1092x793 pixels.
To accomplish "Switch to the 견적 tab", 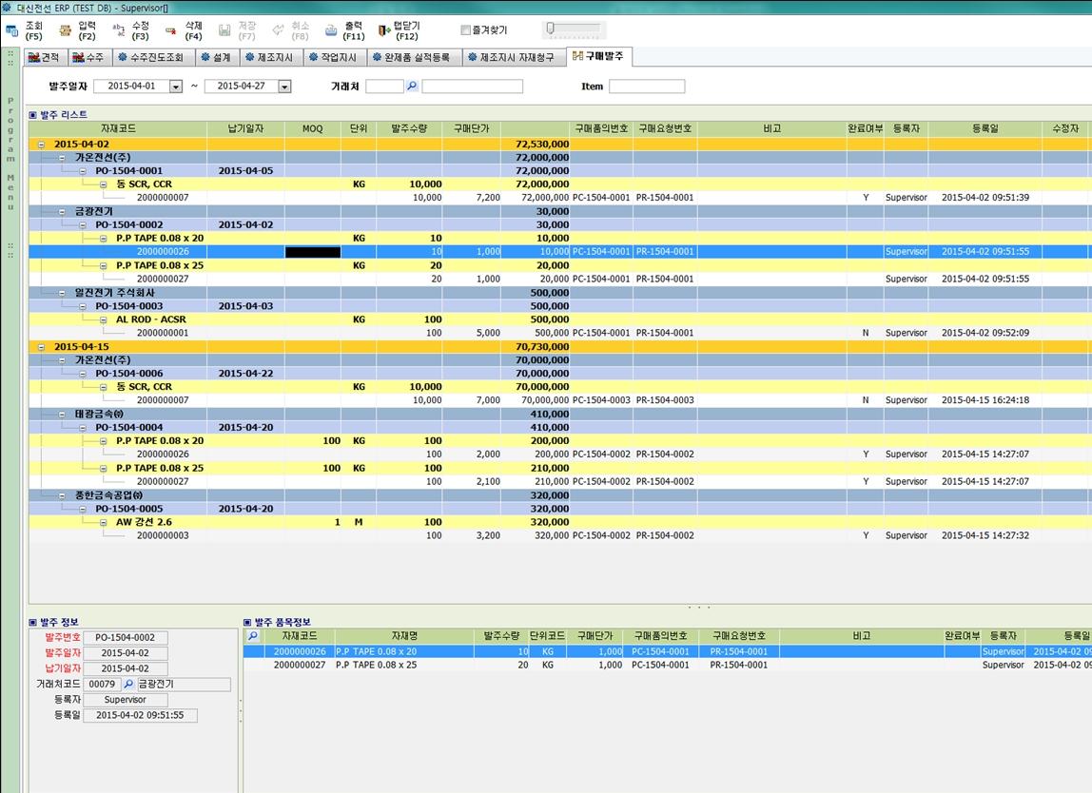I will (x=45, y=57).
